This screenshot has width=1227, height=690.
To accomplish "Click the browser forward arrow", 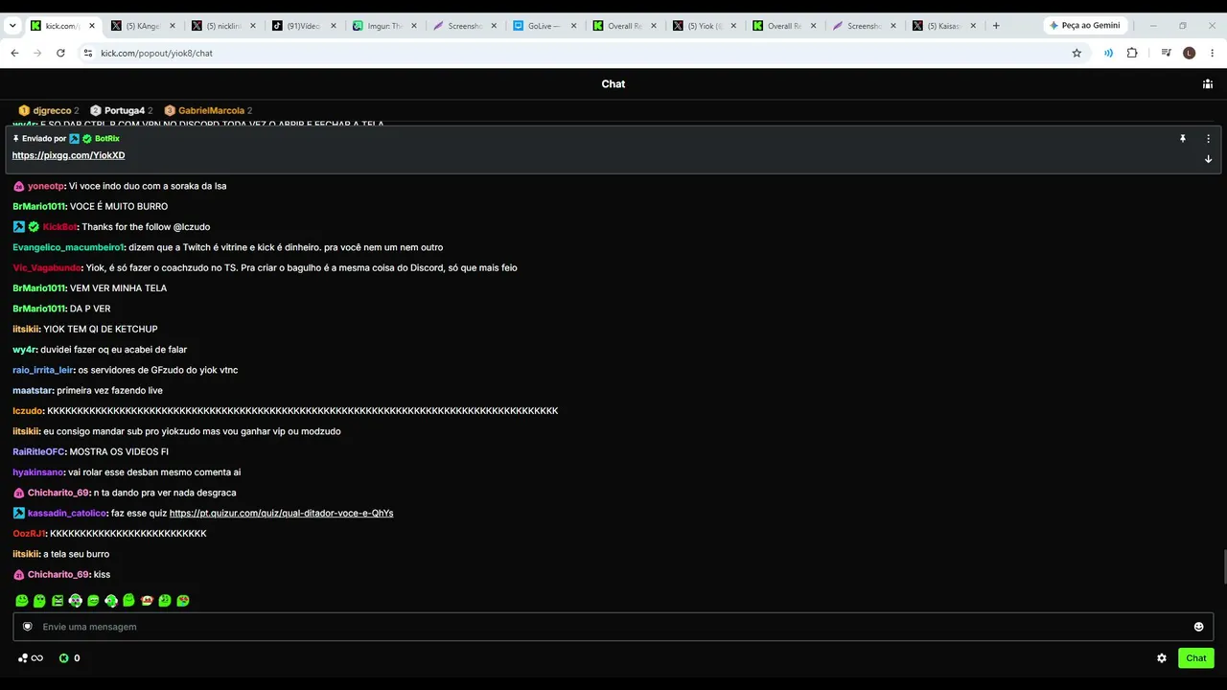I will click(37, 54).
